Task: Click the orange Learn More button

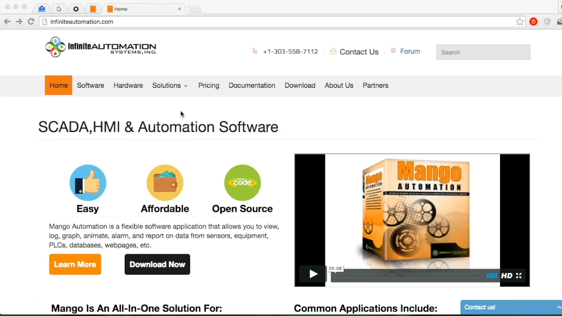Action: tap(75, 264)
